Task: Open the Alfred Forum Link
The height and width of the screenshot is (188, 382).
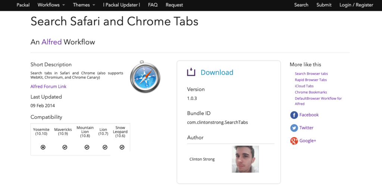Action: click(x=48, y=87)
